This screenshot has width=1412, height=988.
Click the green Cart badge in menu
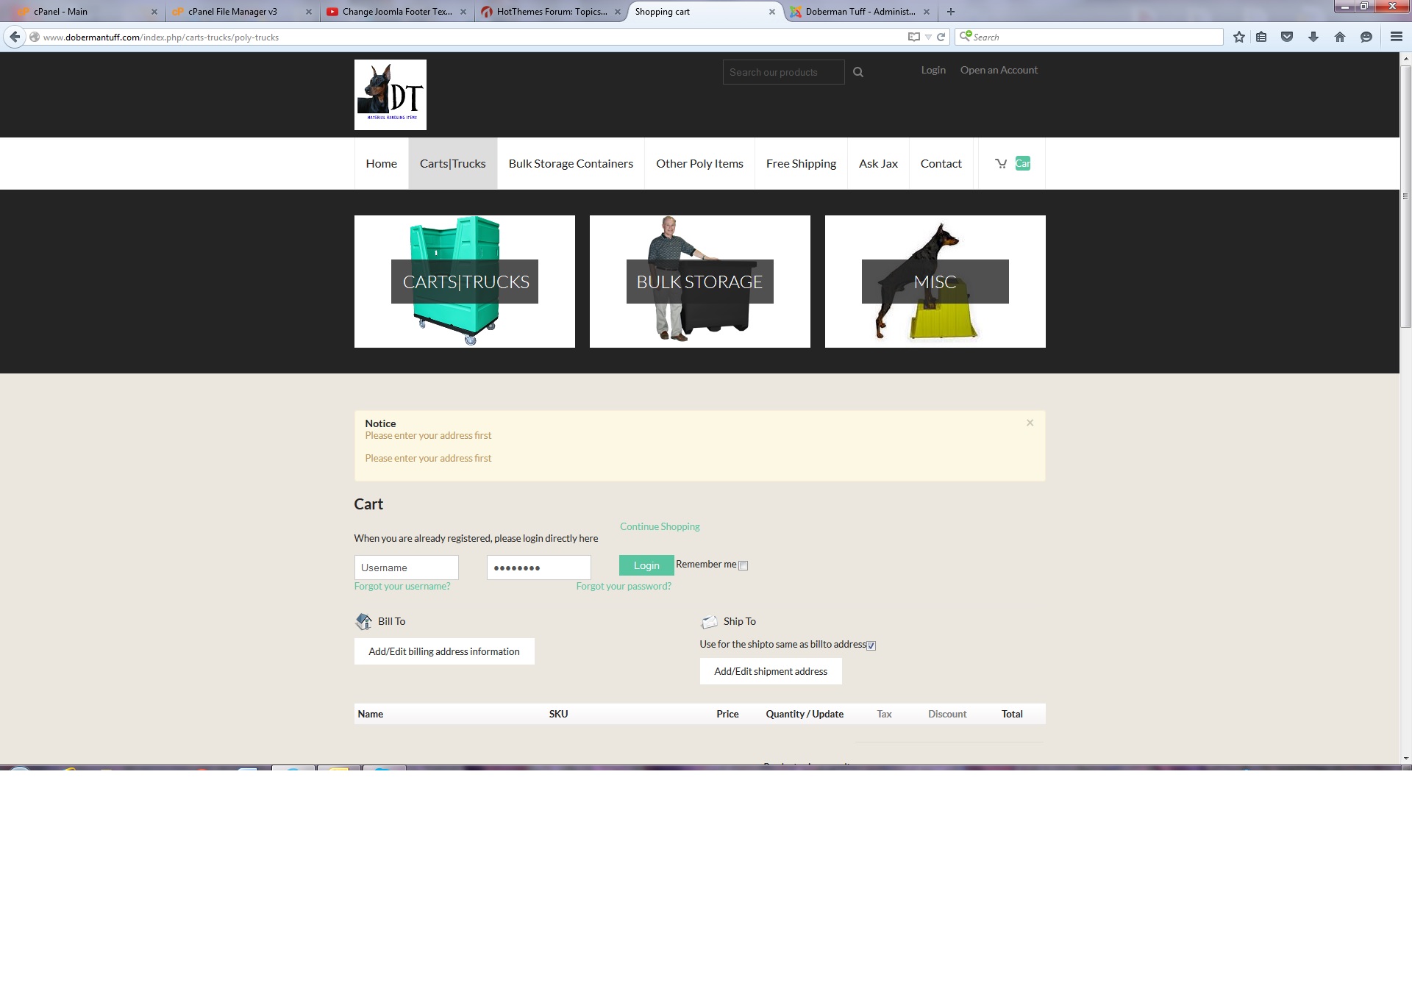click(x=1023, y=163)
